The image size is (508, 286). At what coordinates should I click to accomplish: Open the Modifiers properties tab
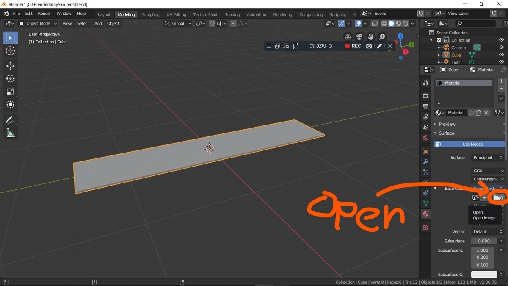426,162
